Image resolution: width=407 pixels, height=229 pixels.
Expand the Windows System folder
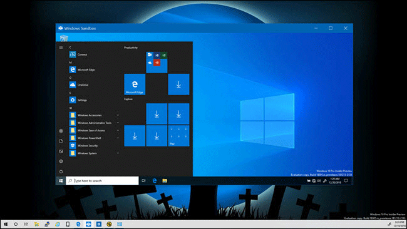tap(94, 153)
